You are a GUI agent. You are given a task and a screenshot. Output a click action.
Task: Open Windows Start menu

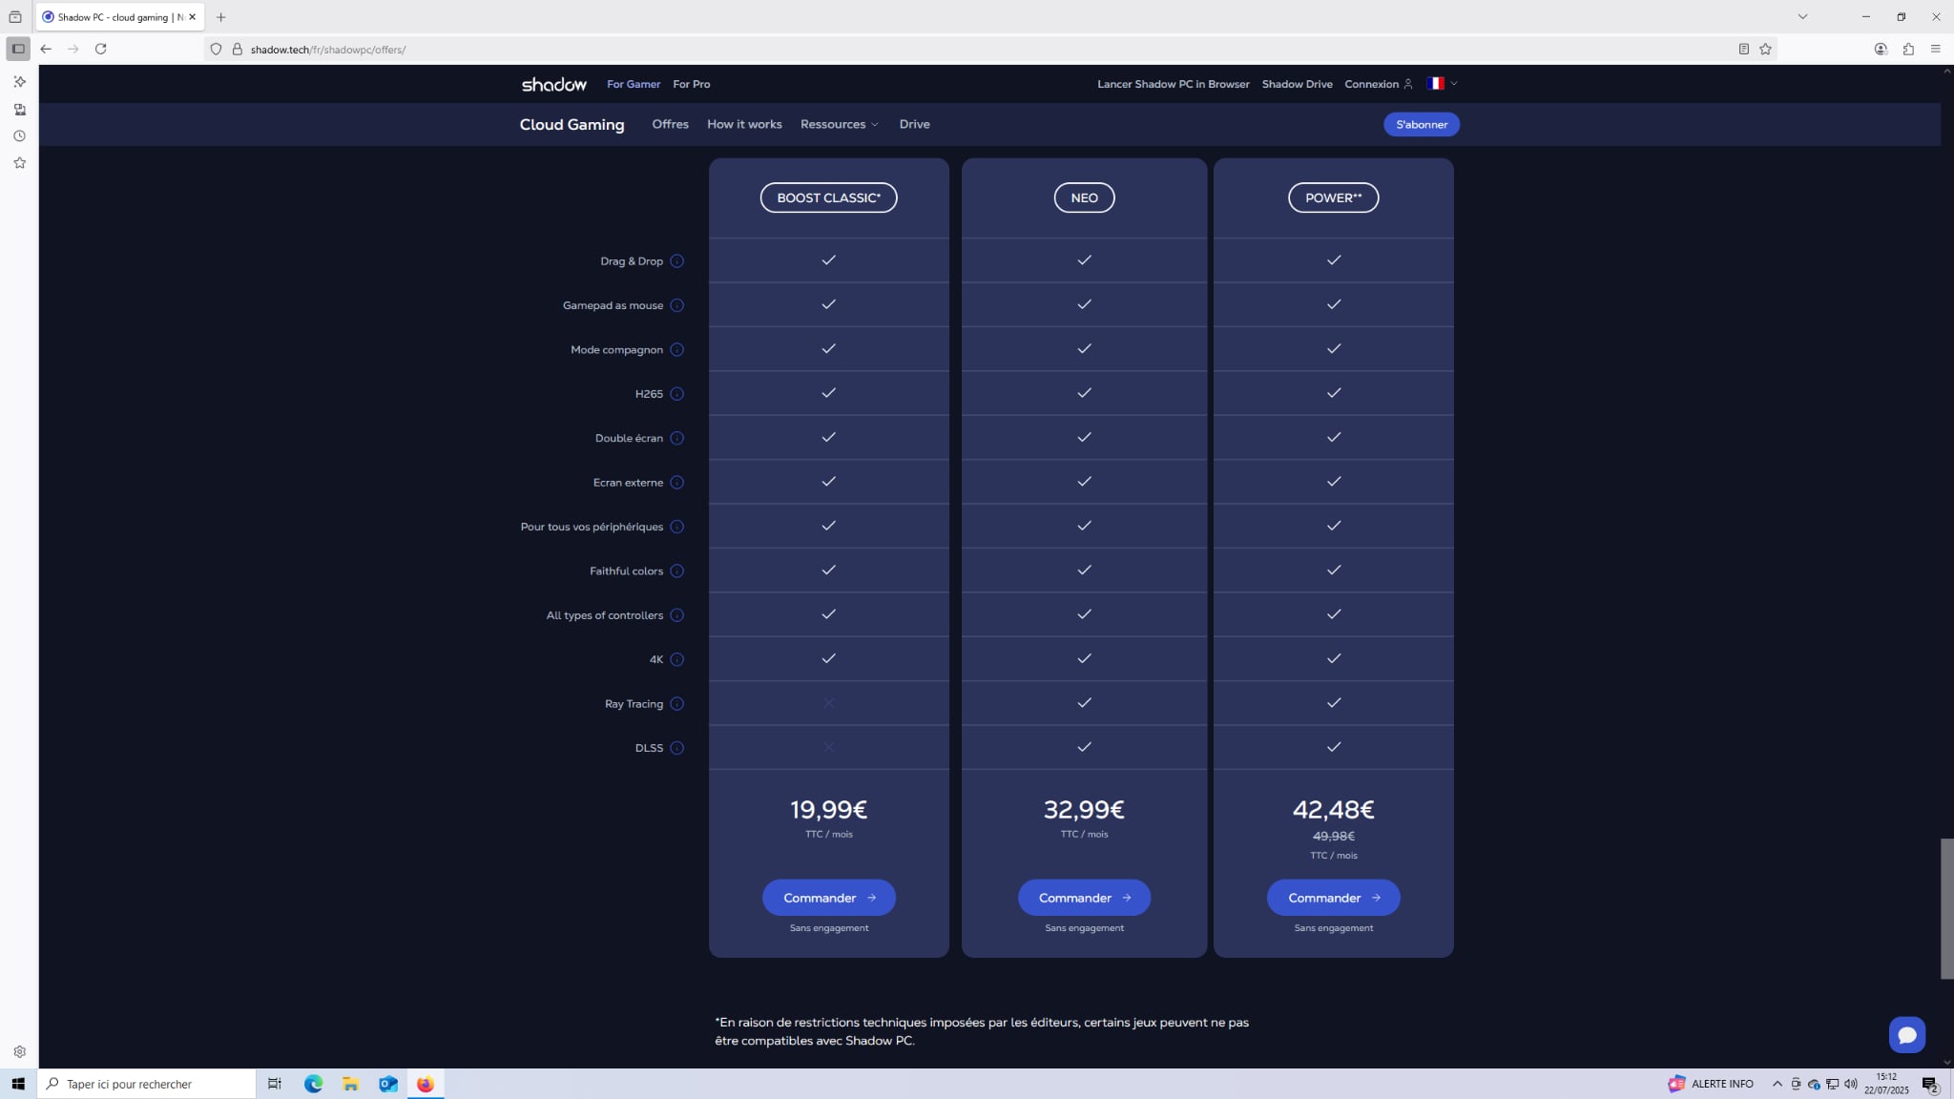pyautogui.click(x=18, y=1085)
